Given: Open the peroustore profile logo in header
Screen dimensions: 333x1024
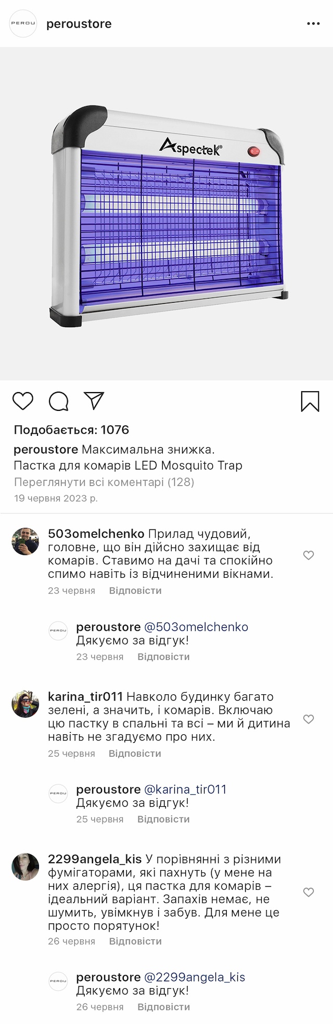Looking at the screenshot, I should [x=23, y=24].
